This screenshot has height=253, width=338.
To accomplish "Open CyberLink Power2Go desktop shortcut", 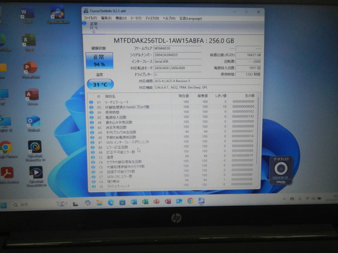I will click(x=35, y=151).
